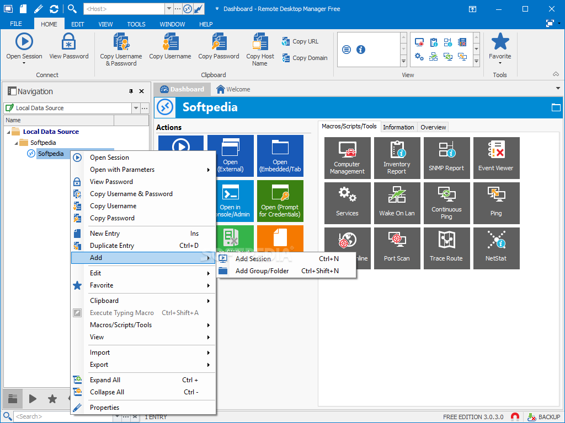The image size is (565, 423).
Task: Click the quick connect icon beside Host field
Action: [188, 9]
